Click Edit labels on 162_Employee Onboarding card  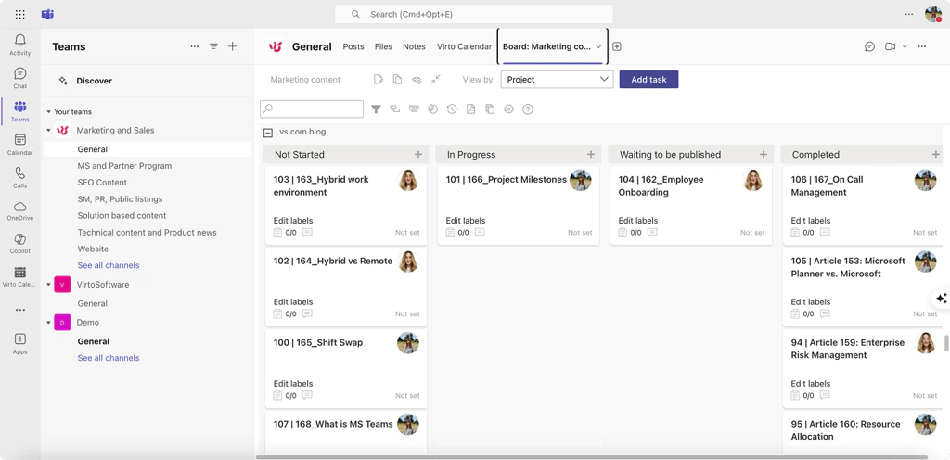pyautogui.click(x=638, y=221)
